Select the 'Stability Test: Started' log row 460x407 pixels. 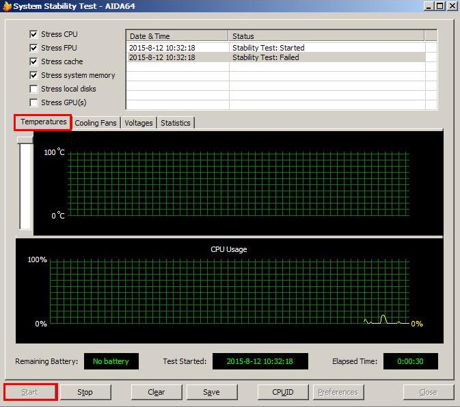click(x=275, y=48)
